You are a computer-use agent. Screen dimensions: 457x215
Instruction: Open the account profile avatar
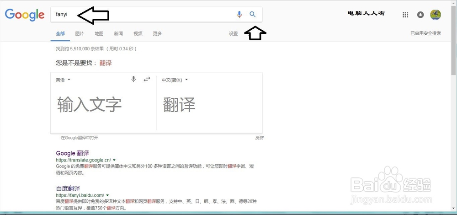pyautogui.click(x=436, y=15)
